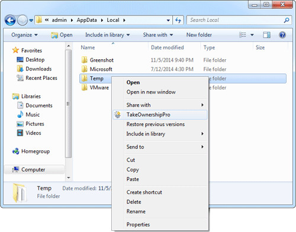Toggle the preview pane icon
The height and width of the screenshot is (232, 296).
pyautogui.click(x=266, y=35)
